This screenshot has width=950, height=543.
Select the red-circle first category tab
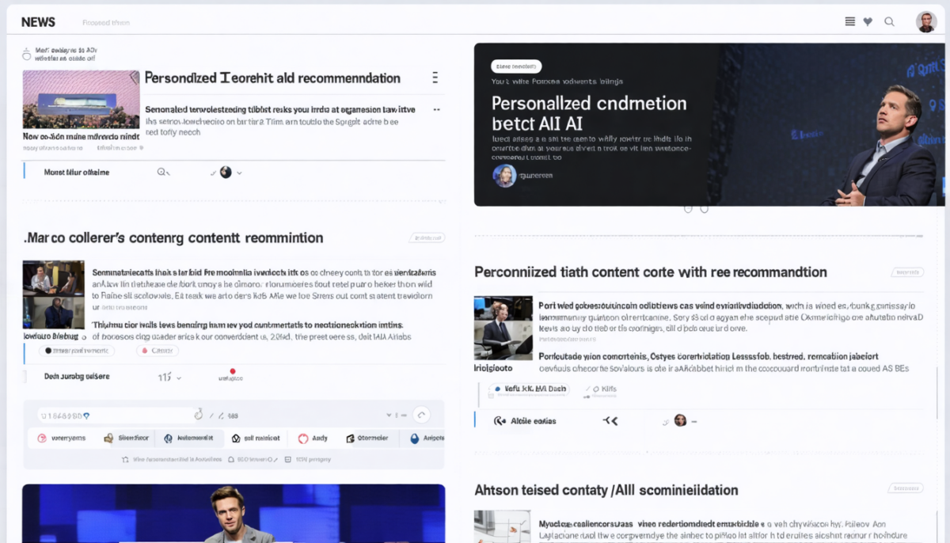pos(62,438)
